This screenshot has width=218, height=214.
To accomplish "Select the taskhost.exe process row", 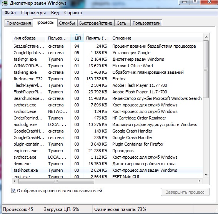I will [x=107, y=170].
